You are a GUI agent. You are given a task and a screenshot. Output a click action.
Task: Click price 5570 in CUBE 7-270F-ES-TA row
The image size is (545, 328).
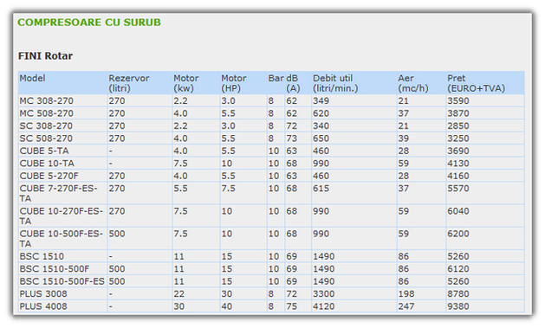(x=458, y=189)
